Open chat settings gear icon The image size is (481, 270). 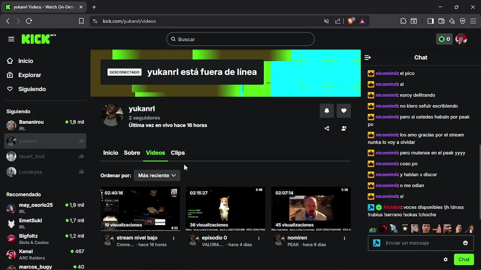click(x=446, y=259)
